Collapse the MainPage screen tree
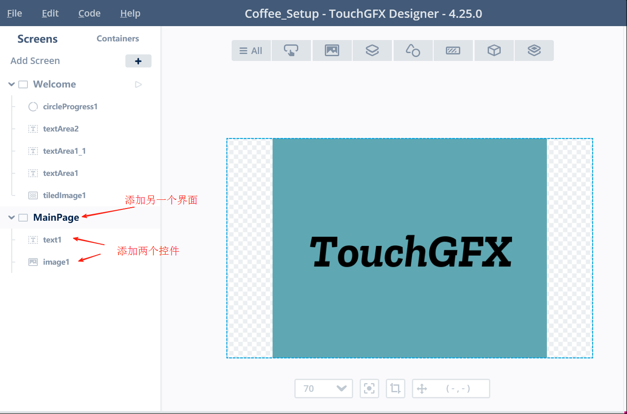627x414 pixels. pos(12,217)
